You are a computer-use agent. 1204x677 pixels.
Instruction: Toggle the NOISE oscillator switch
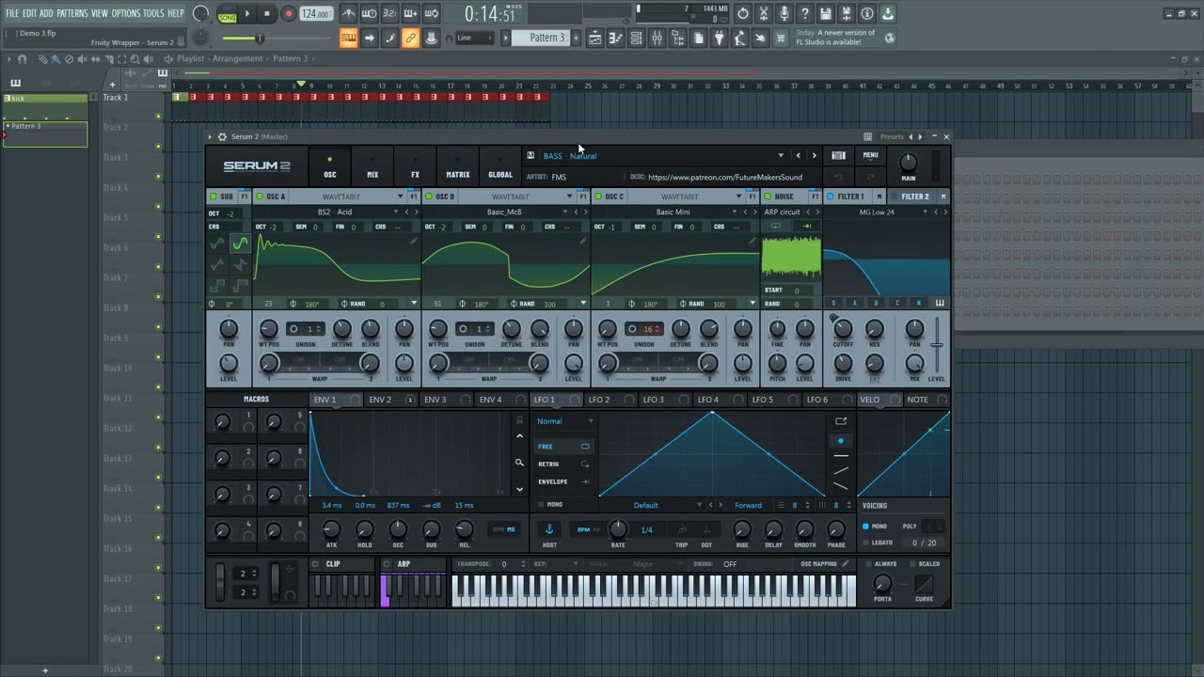(768, 197)
